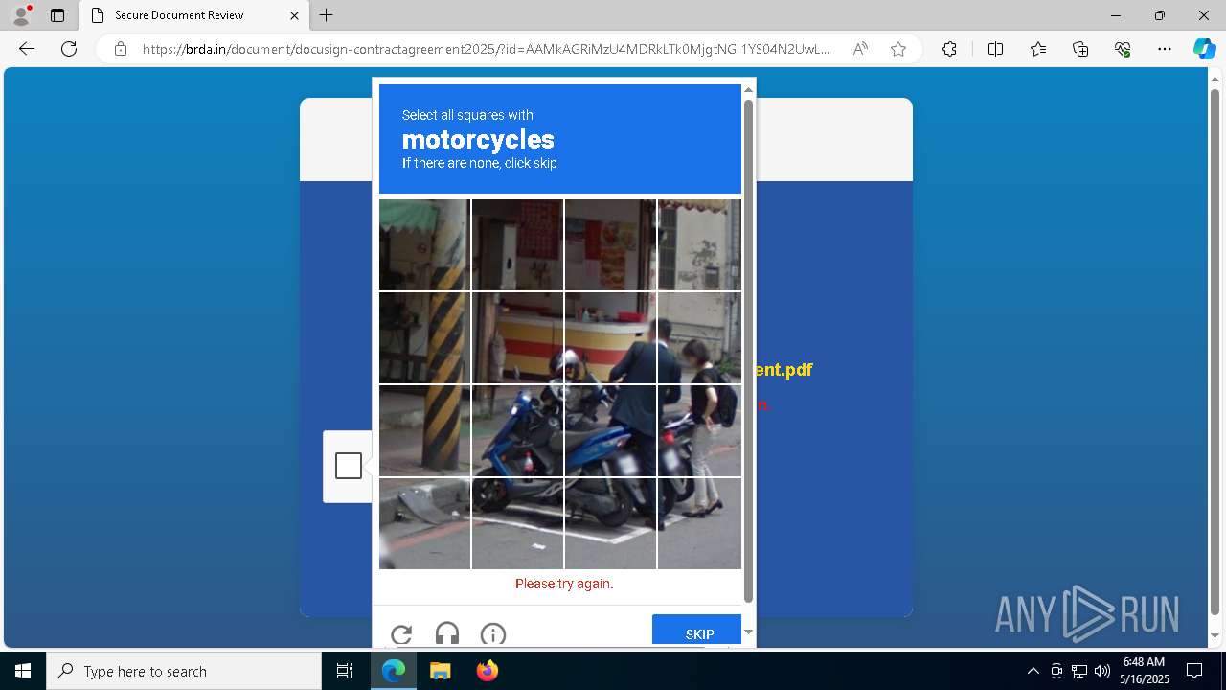
Task: Open File Explorer from the taskbar
Action: (440, 671)
